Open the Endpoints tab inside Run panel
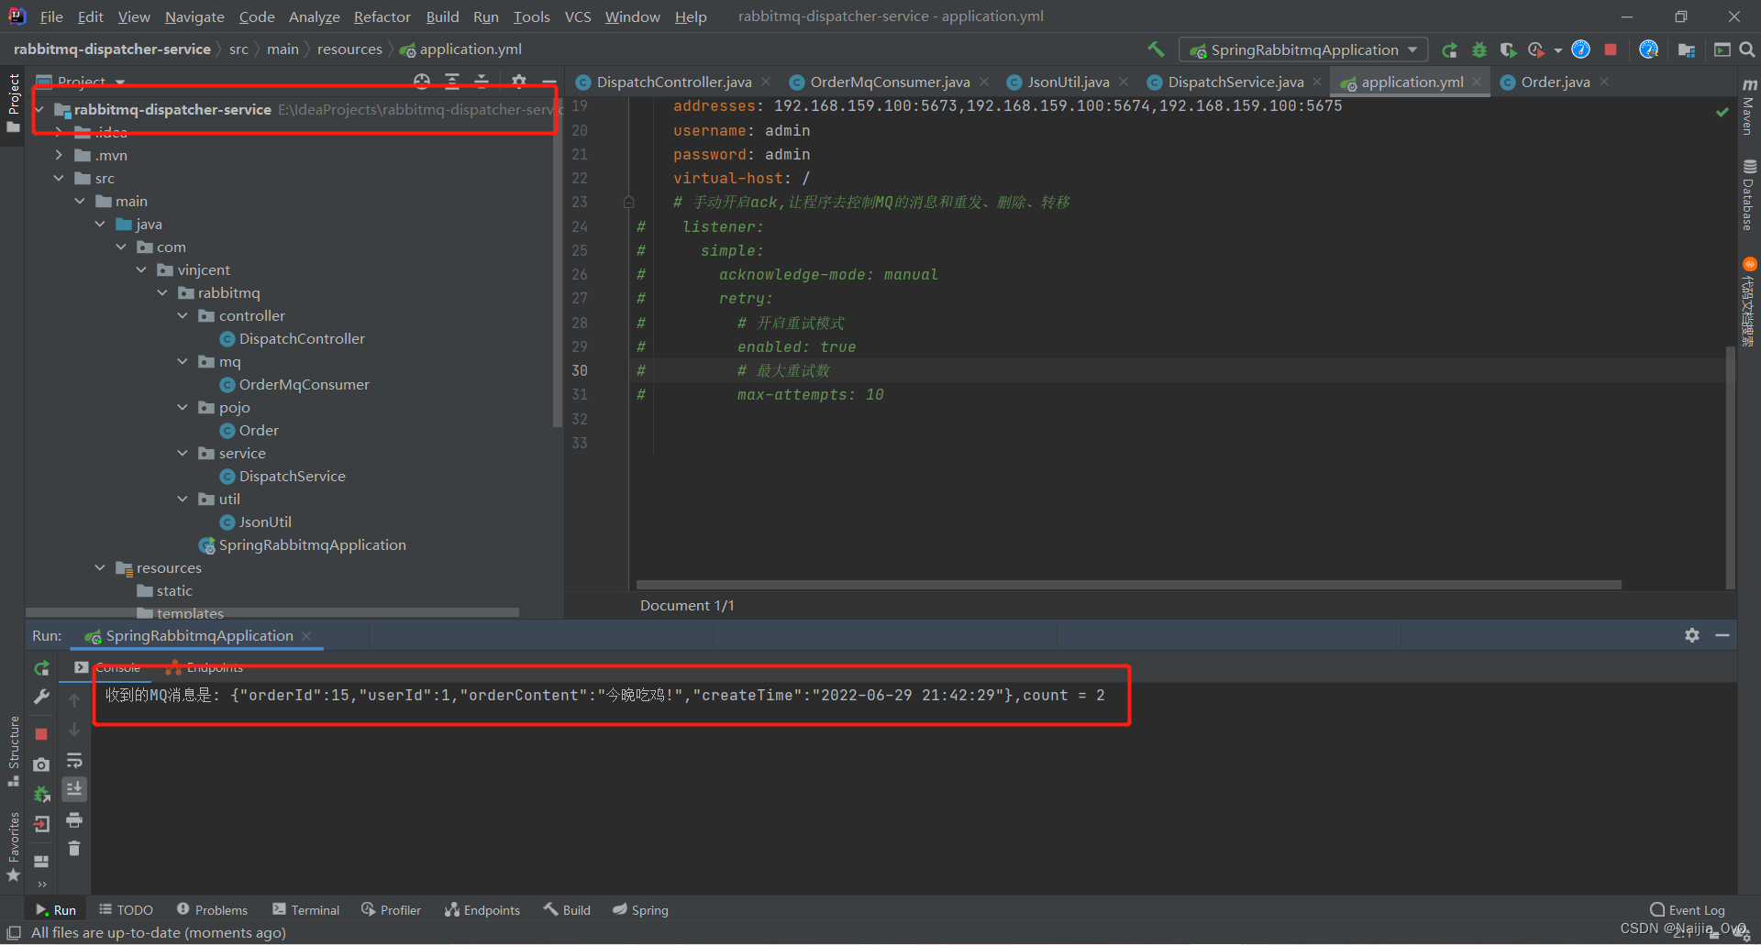The image size is (1761, 945). (x=205, y=667)
